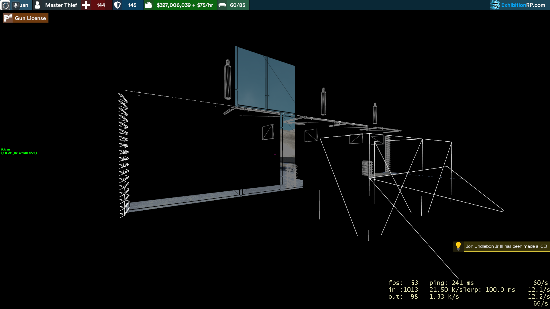Open the ExhibitionRP.com link text
This screenshot has width=550, height=309.
point(523,5)
